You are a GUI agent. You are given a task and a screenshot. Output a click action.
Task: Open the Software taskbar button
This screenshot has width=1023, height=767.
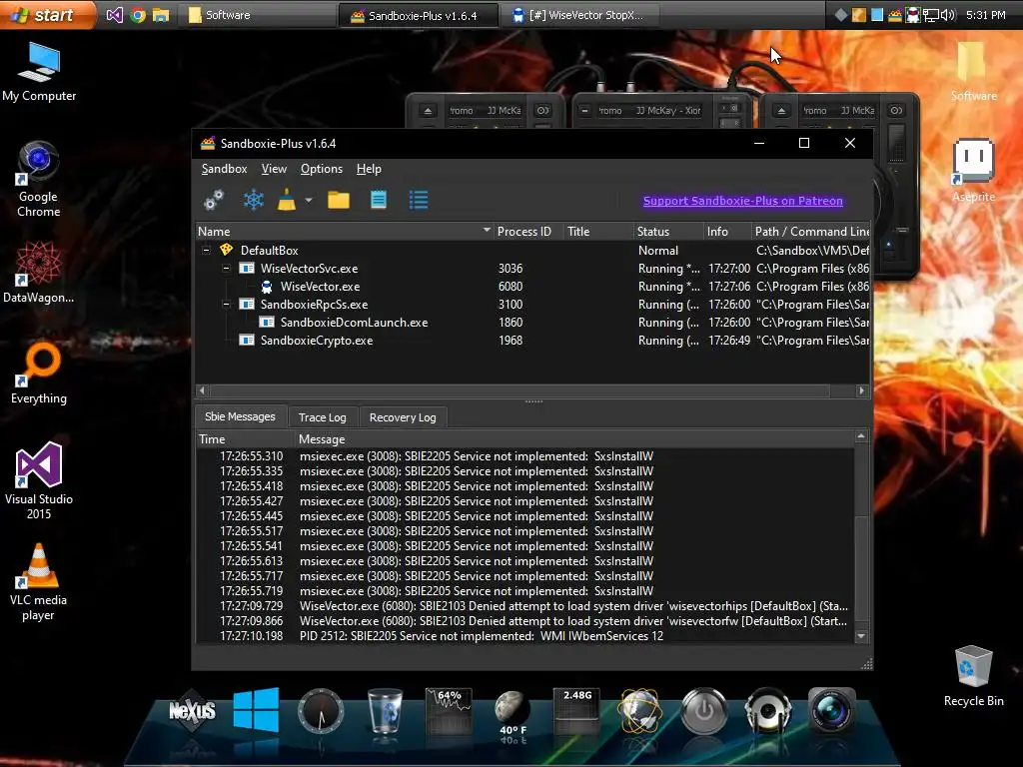pyautogui.click(x=259, y=15)
